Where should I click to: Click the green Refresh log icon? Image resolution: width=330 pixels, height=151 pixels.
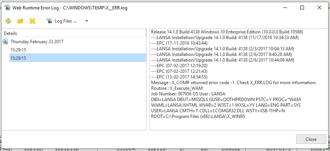pos(8,21)
